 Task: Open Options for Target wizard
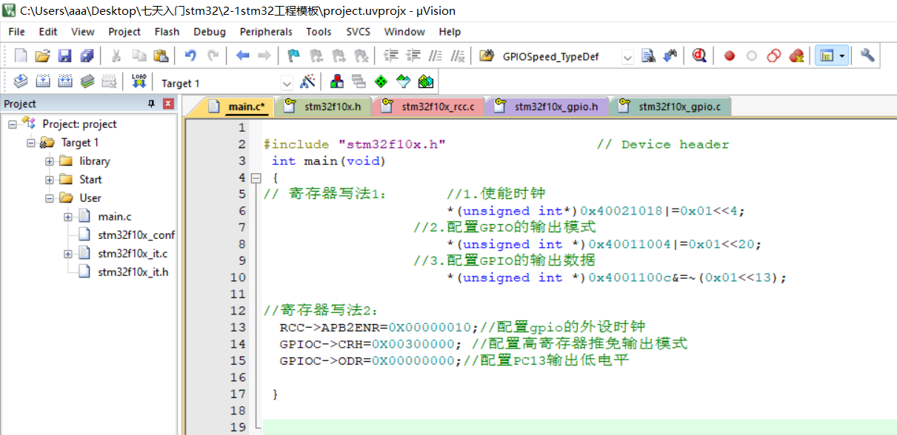point(309,81)
